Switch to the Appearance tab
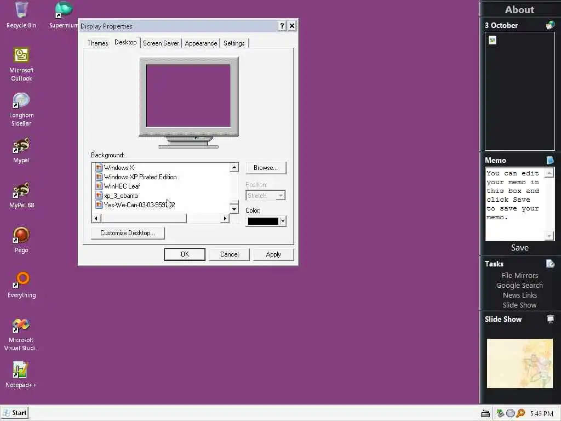The width and height of the screenshot is (561, 421). [201, 43]
